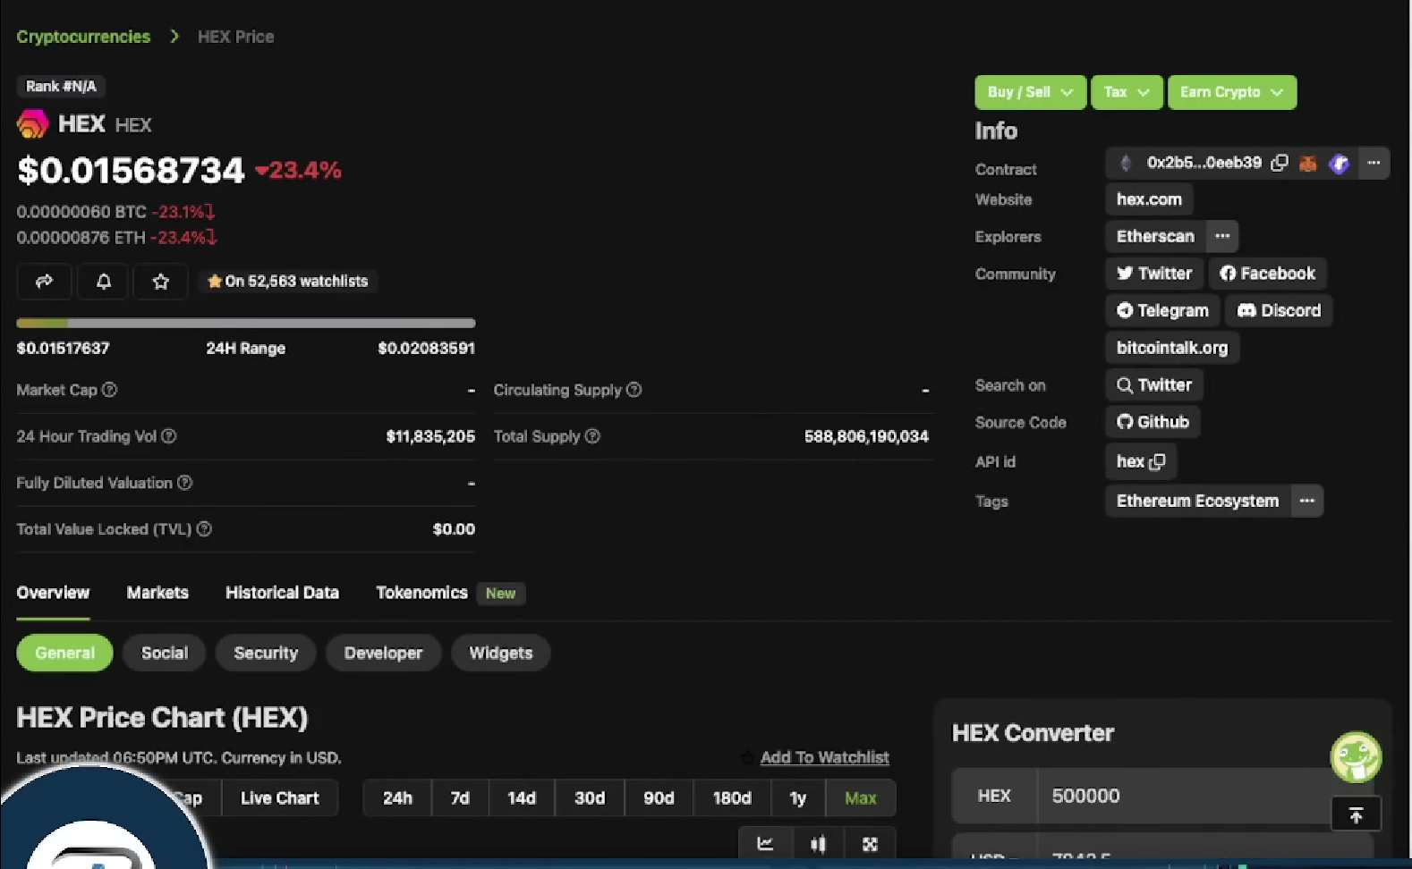1412x869 pixels.
Task: Select the Widgets pill filter
Action: pos(501,653)
